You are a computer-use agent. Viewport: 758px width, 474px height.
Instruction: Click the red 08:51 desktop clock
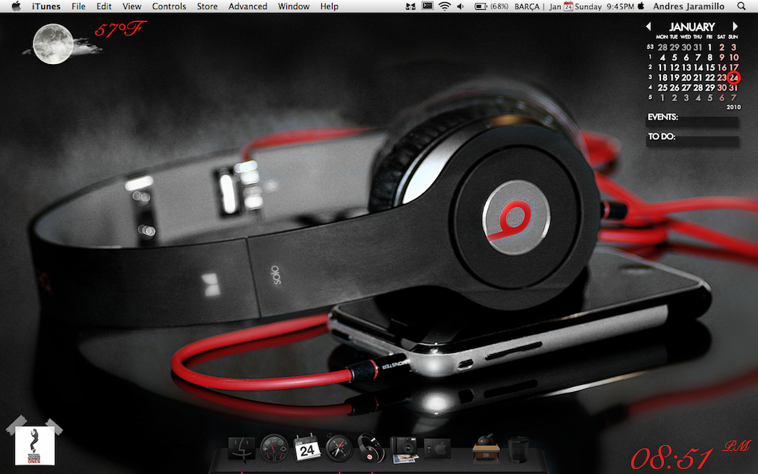[x=672, y=458]
